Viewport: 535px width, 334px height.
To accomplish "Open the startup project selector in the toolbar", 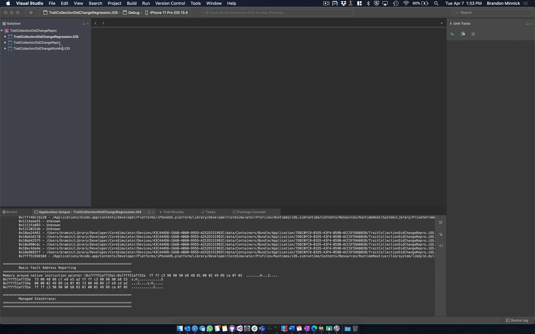I will point(81,12).
